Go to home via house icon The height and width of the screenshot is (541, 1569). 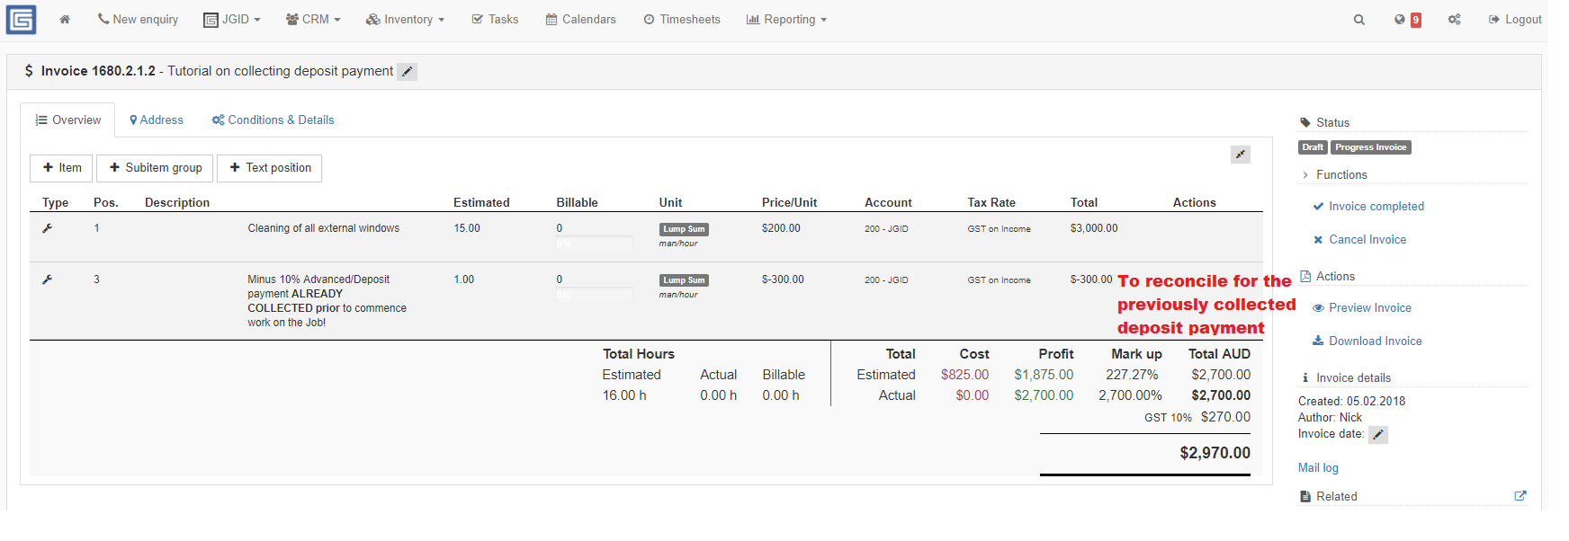(x=65, y=20)
